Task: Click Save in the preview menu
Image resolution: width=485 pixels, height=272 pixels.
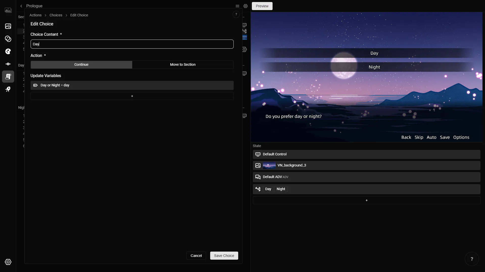Action: click(x=445, y=137)
